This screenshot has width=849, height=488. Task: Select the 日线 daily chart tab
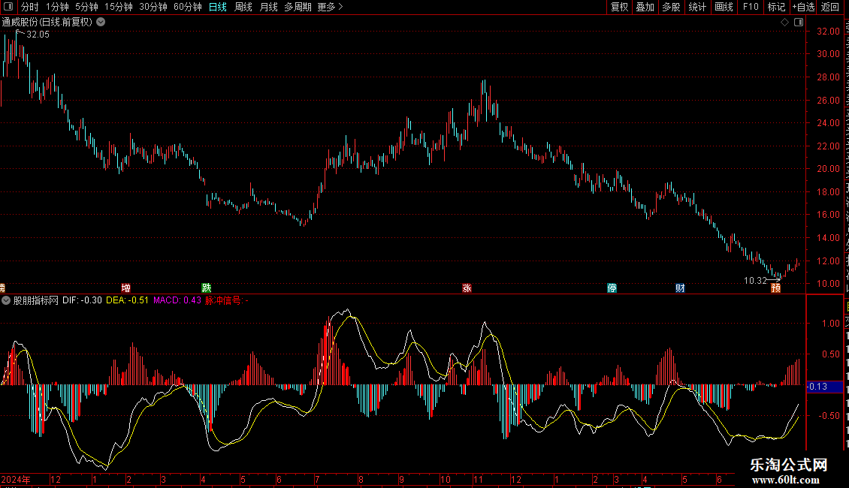click(x=218, y=7)
